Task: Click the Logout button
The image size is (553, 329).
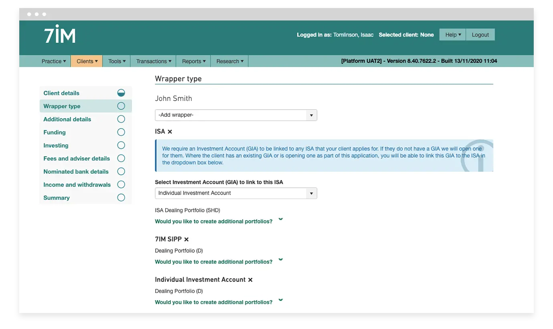Action: click(480, 35)
